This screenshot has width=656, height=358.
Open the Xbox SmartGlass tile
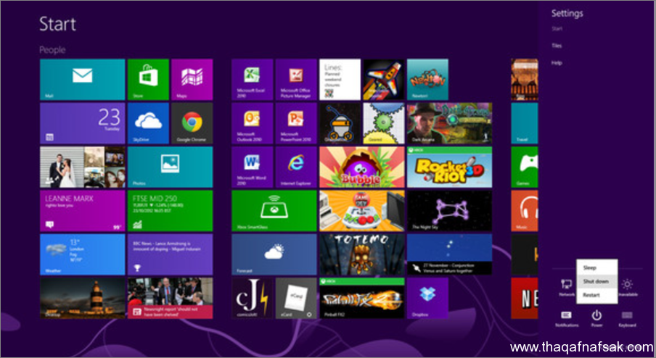click(274, 211)
